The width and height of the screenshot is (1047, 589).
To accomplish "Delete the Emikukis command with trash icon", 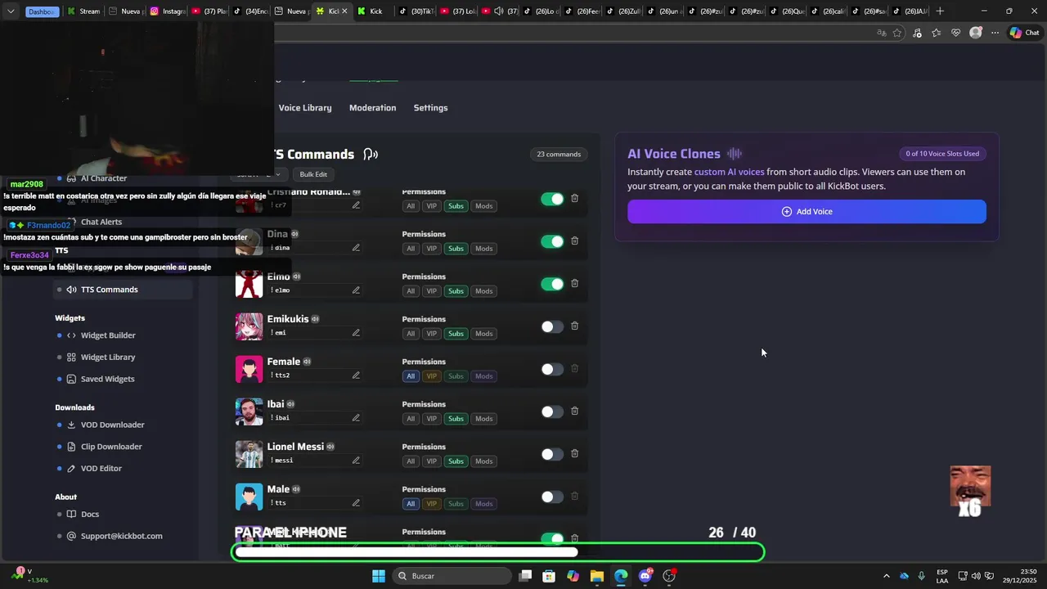I will (x=574, y=326).
